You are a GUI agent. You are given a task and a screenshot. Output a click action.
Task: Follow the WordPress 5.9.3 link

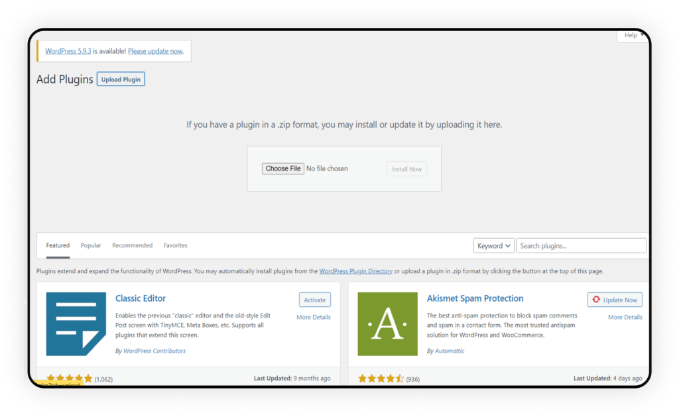pos(68,51)
